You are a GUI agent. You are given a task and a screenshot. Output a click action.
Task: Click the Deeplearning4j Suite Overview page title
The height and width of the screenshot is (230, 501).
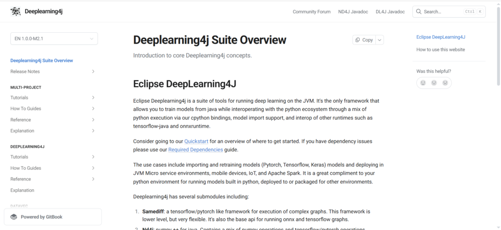(209, 40)
